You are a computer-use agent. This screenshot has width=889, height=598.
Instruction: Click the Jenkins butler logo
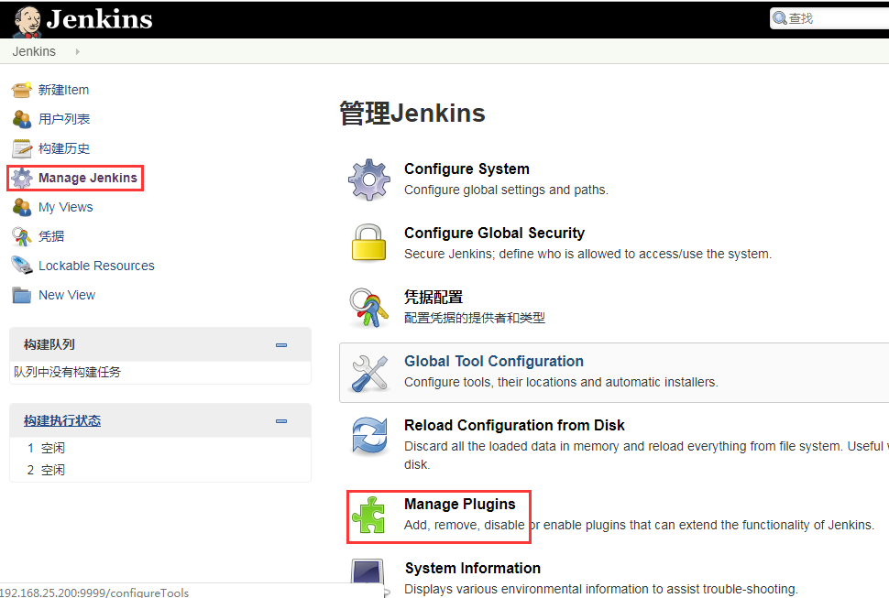pos(27,21)
